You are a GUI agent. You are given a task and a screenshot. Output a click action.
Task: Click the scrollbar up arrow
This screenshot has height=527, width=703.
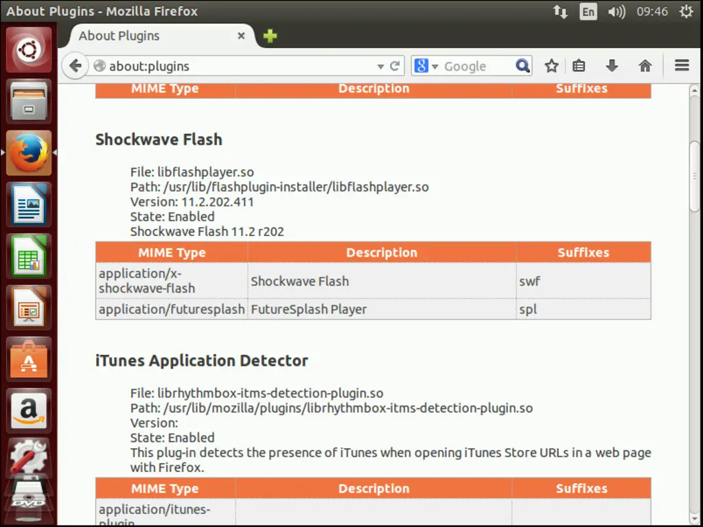pos(695,91)
